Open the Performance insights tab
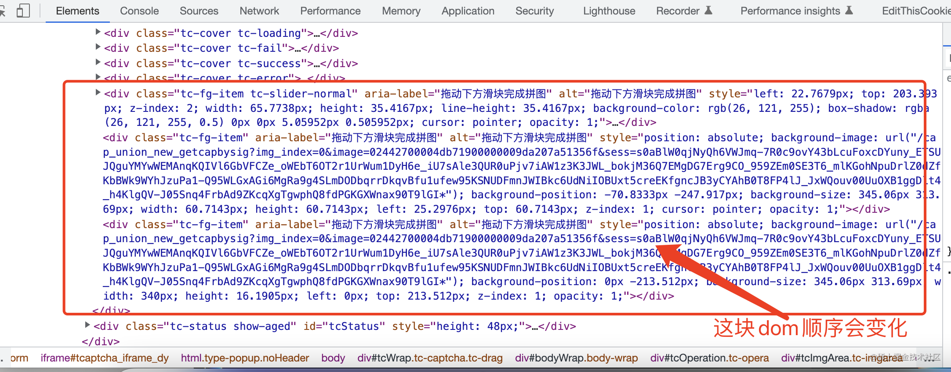Image resolution: width=951 pixels, height=372 pixels. 796,11
